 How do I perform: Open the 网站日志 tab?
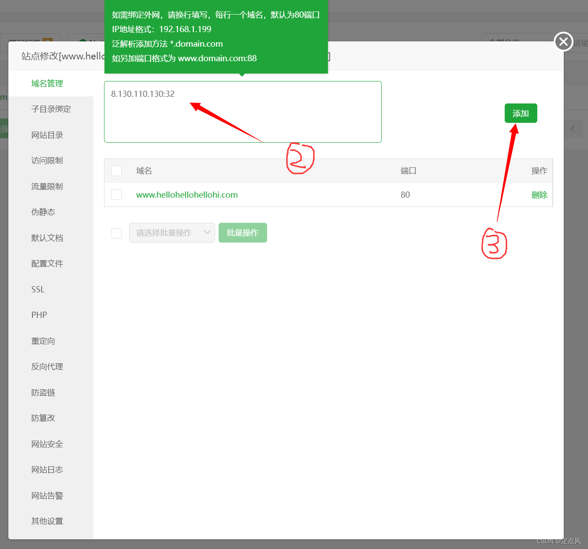(x=47, y=470)
